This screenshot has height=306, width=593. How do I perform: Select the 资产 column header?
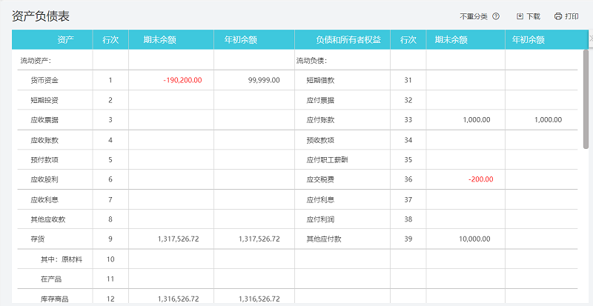64,40
